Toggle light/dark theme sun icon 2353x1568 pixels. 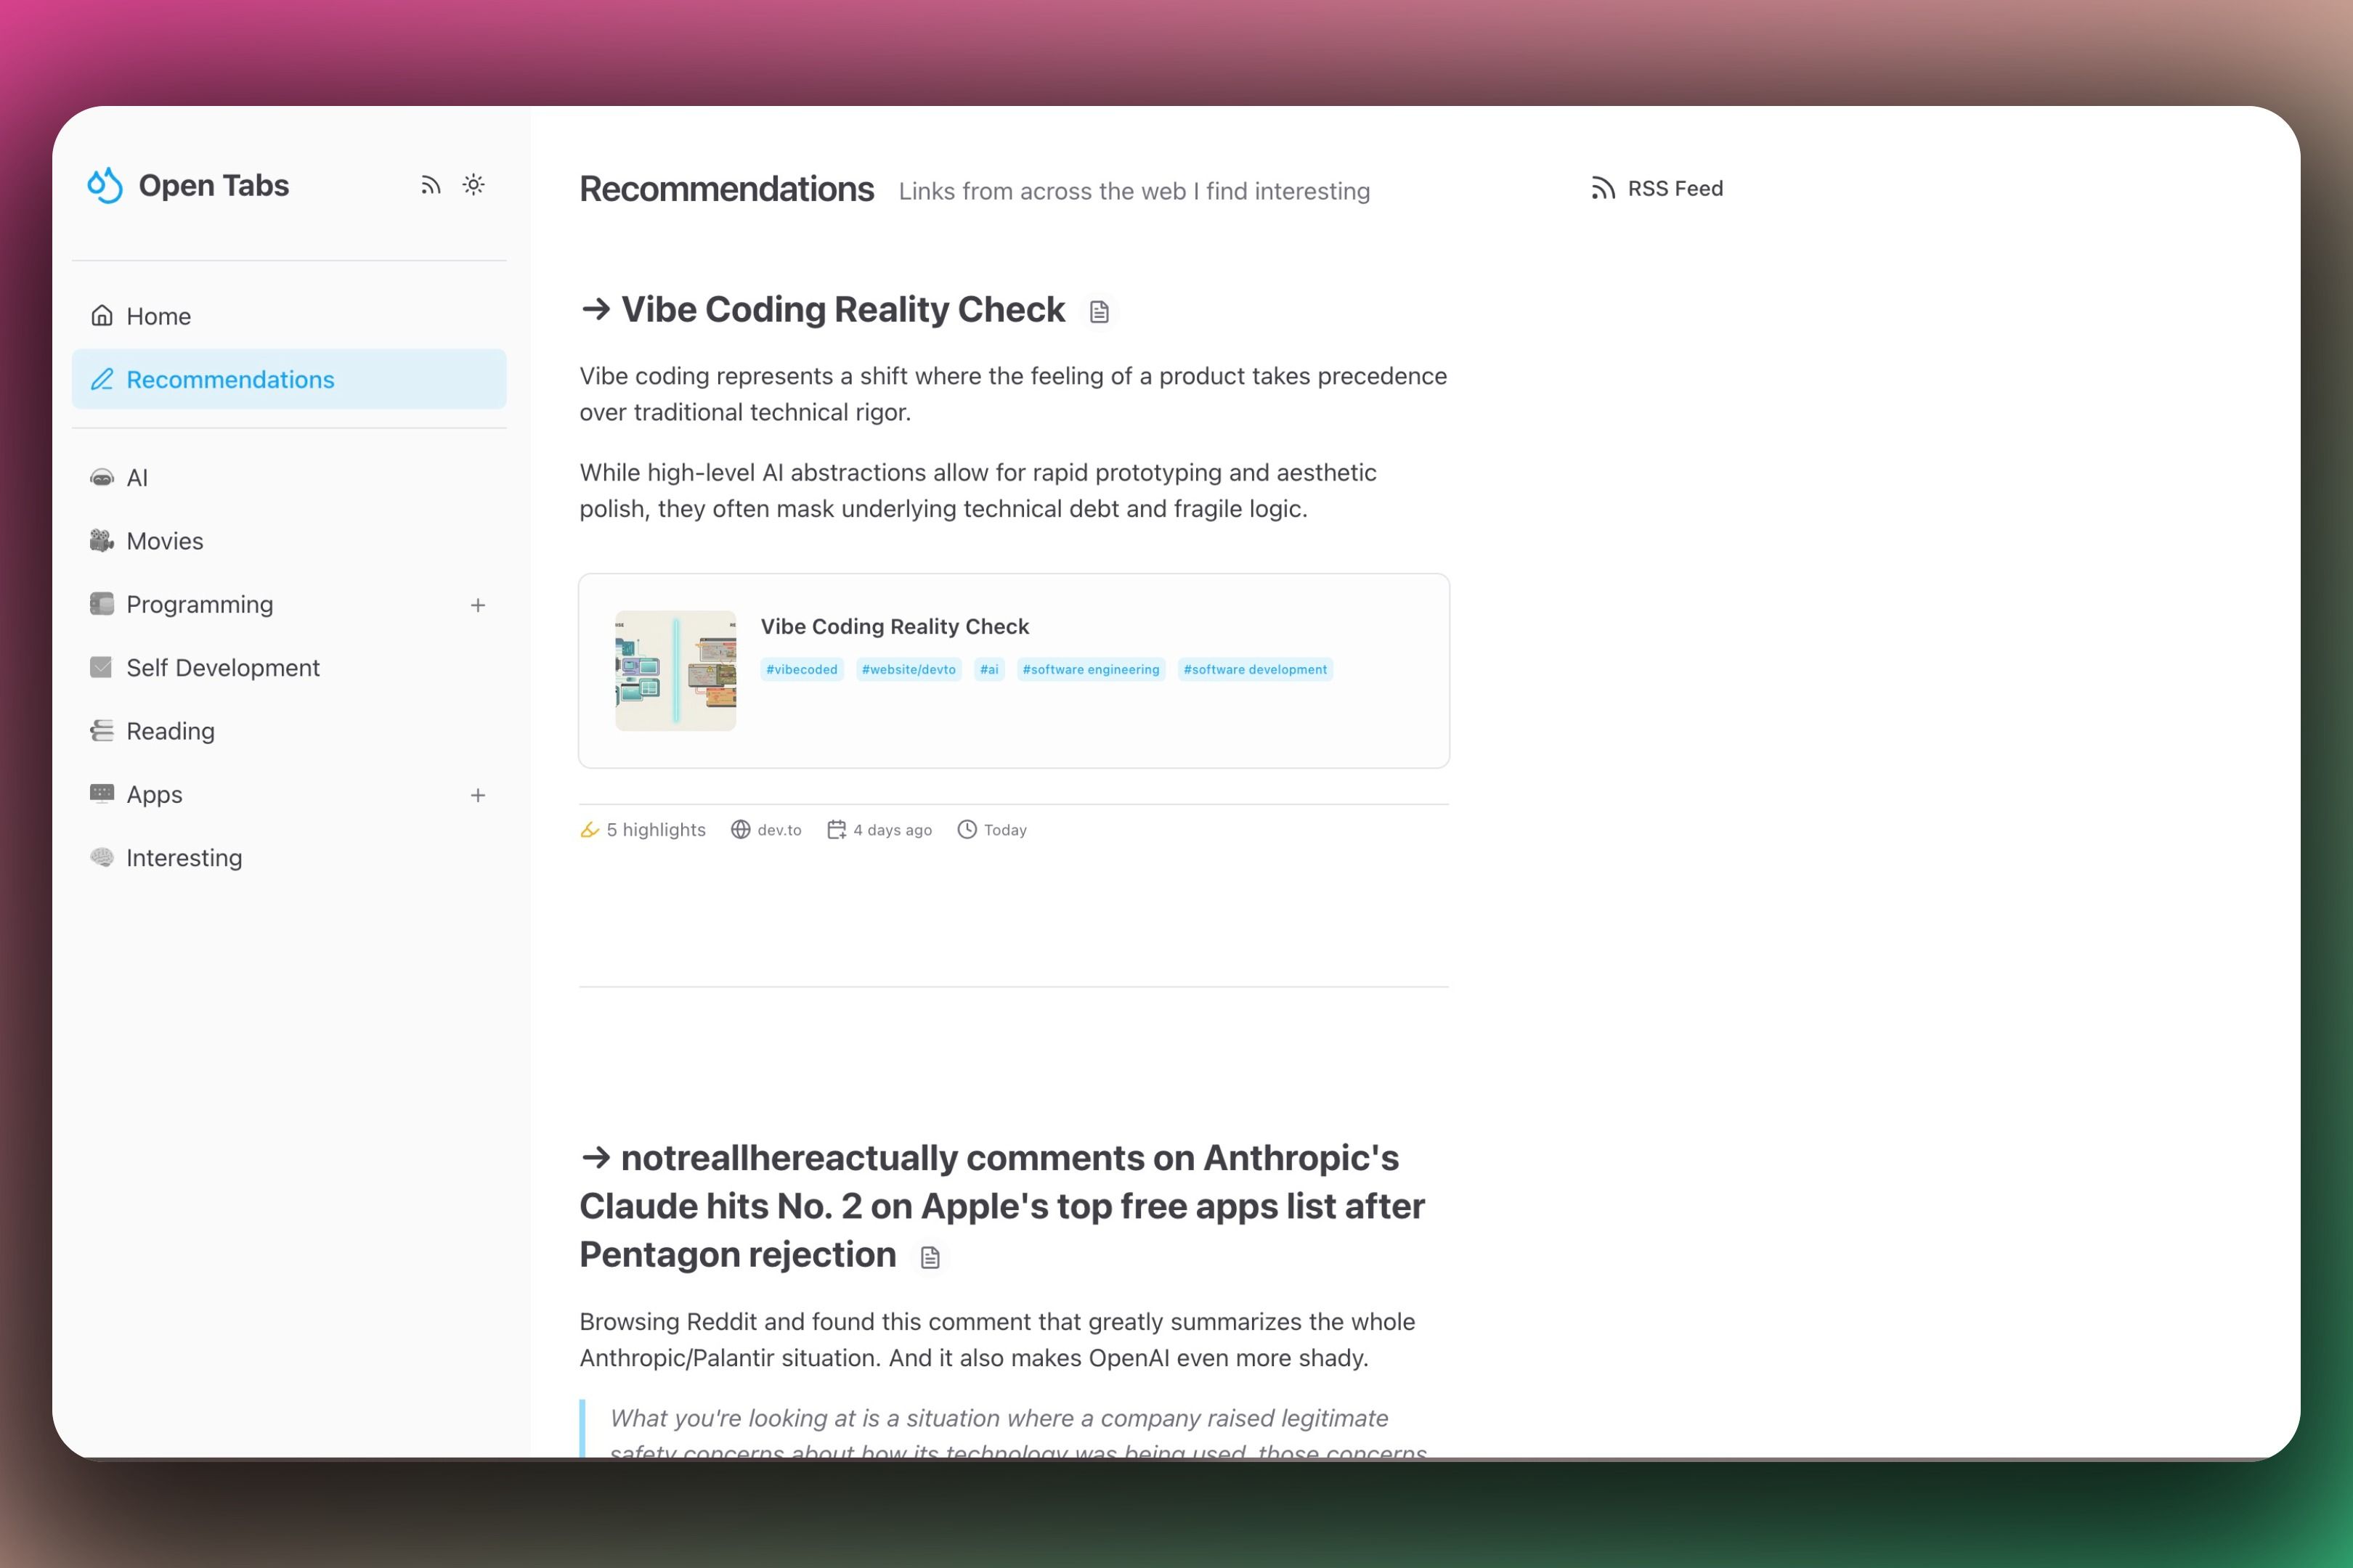(474, 185)
